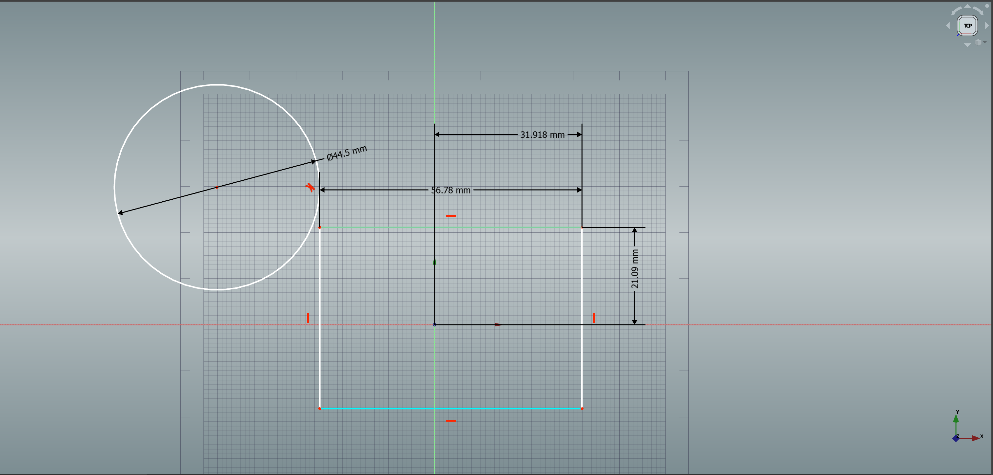Open the view options dropdown beside the cube icon
Image resolution: width=993 pixels, height=475 pixels.
[984, 42]
